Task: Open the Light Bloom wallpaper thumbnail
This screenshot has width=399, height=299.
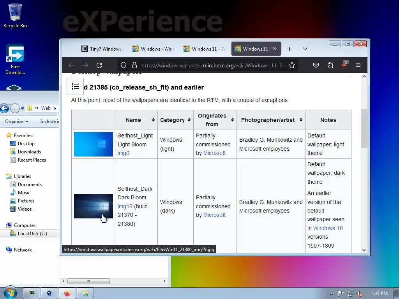Action: click(94, 144)
